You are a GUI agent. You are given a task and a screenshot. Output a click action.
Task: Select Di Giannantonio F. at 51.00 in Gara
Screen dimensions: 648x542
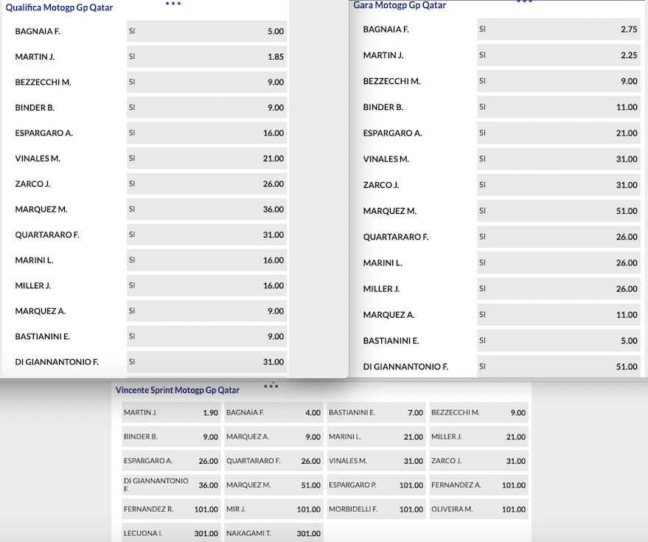pos(558,366)
